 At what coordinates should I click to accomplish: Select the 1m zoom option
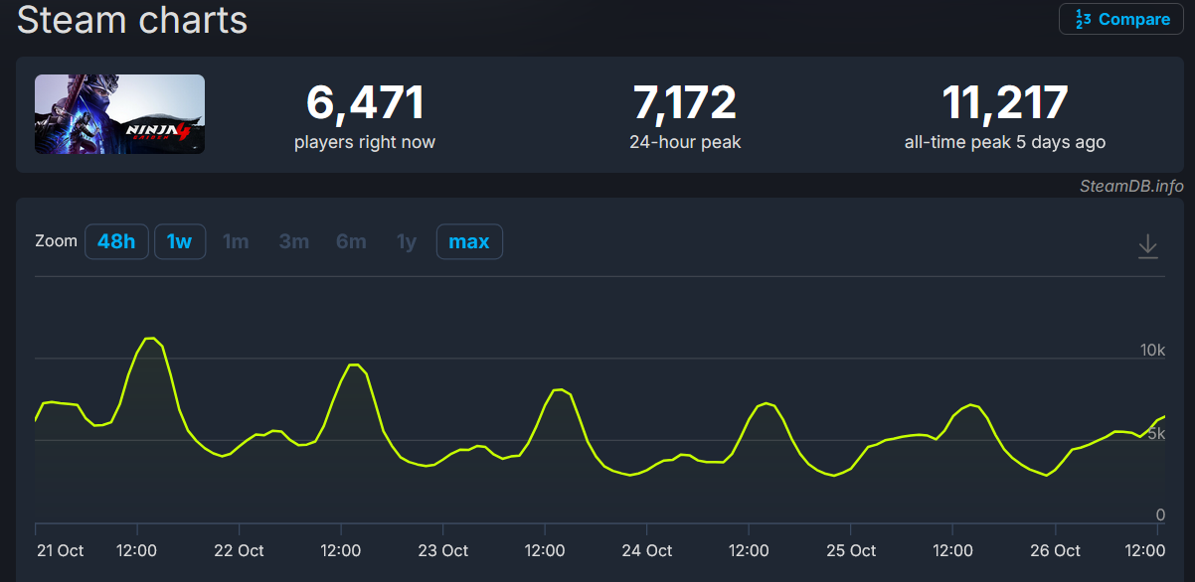point(236,241)
